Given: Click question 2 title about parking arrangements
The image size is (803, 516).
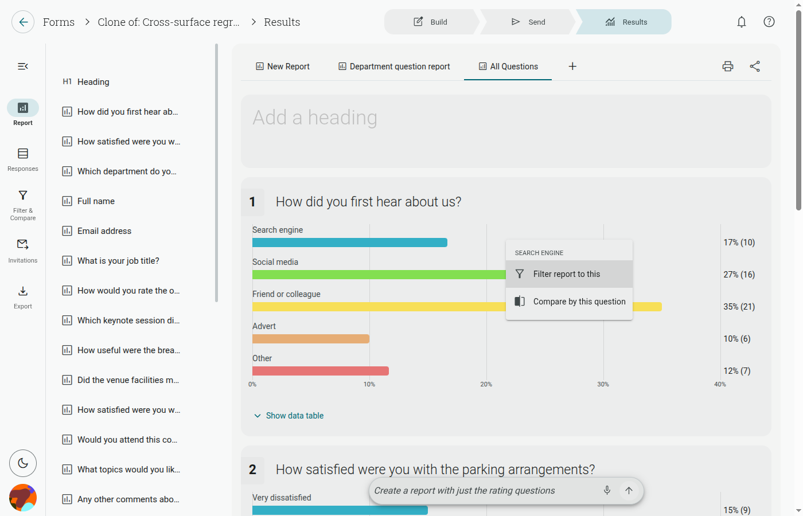Looking at the screenshot, I should tap(435, 470).
